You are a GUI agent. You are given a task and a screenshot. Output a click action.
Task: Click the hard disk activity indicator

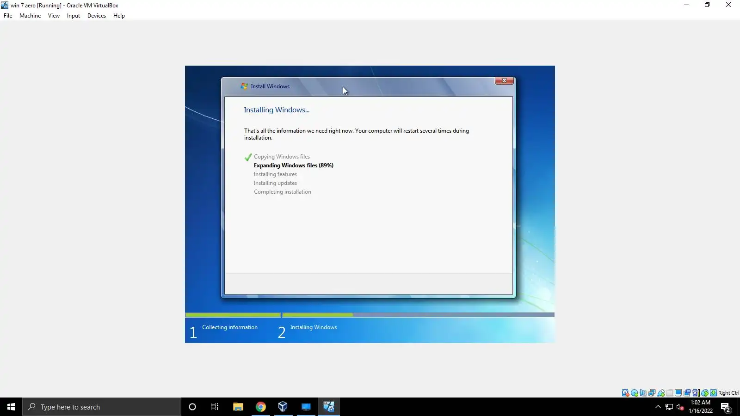625,393
